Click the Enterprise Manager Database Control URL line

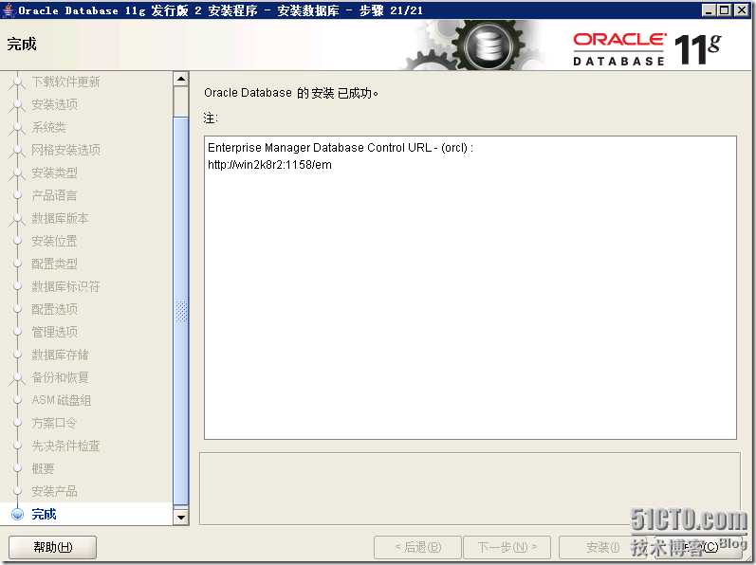341,147
